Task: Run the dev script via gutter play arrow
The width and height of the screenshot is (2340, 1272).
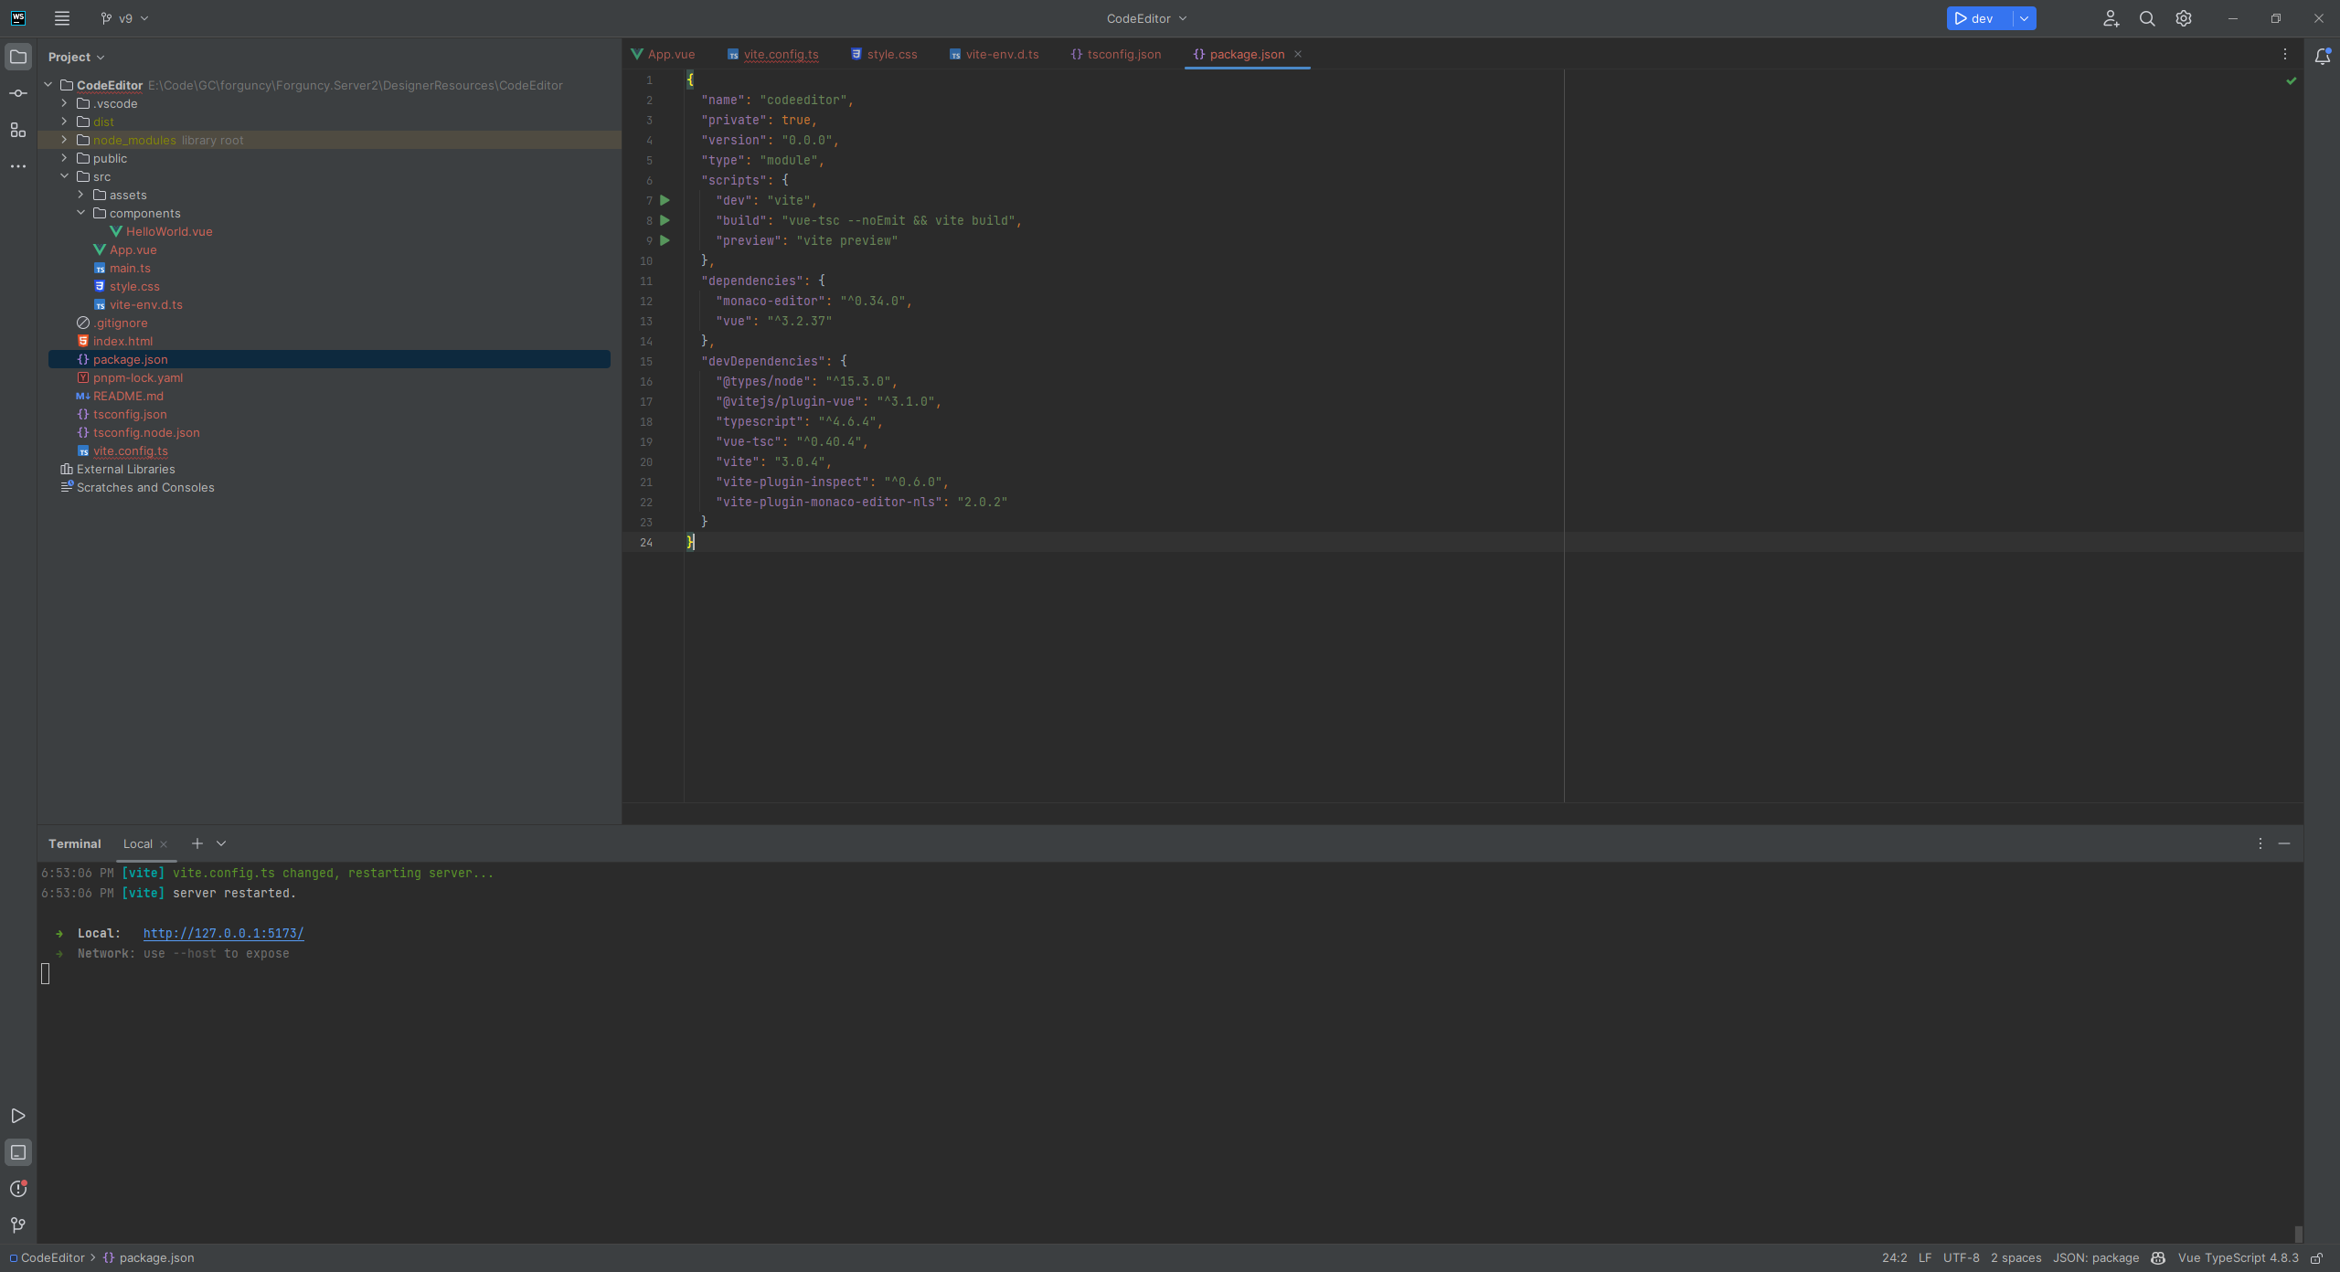Action: tap(665, 200)
